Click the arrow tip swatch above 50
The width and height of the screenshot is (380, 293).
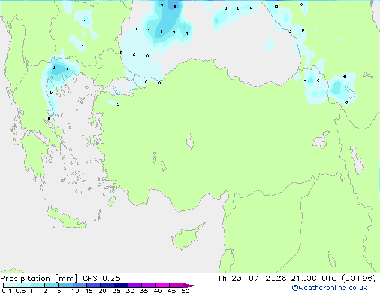click(190, 285)
